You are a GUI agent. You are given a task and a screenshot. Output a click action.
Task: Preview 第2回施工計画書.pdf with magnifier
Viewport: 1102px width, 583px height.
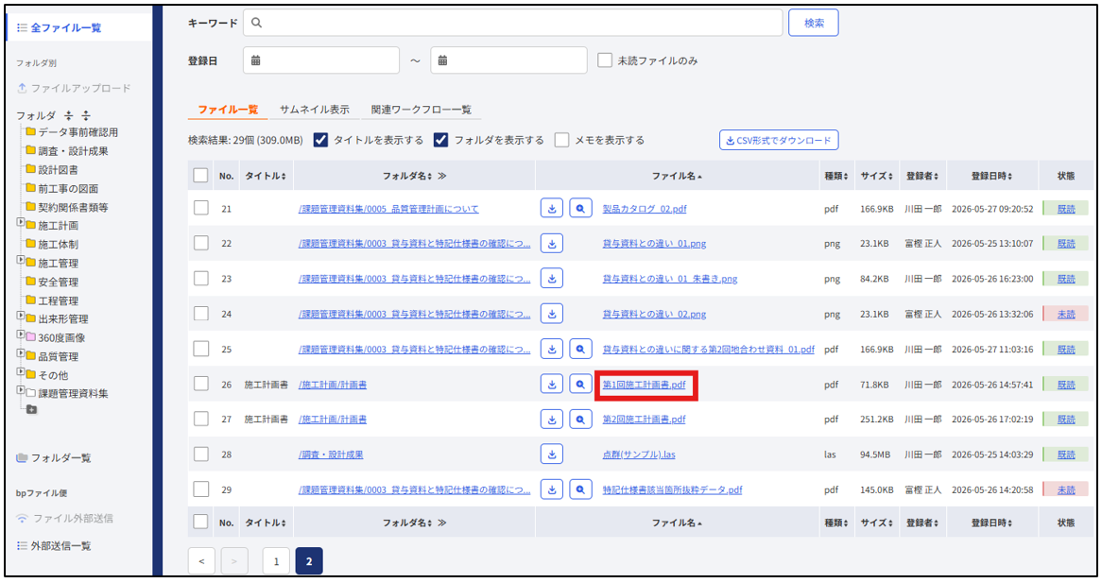(580, 420)
